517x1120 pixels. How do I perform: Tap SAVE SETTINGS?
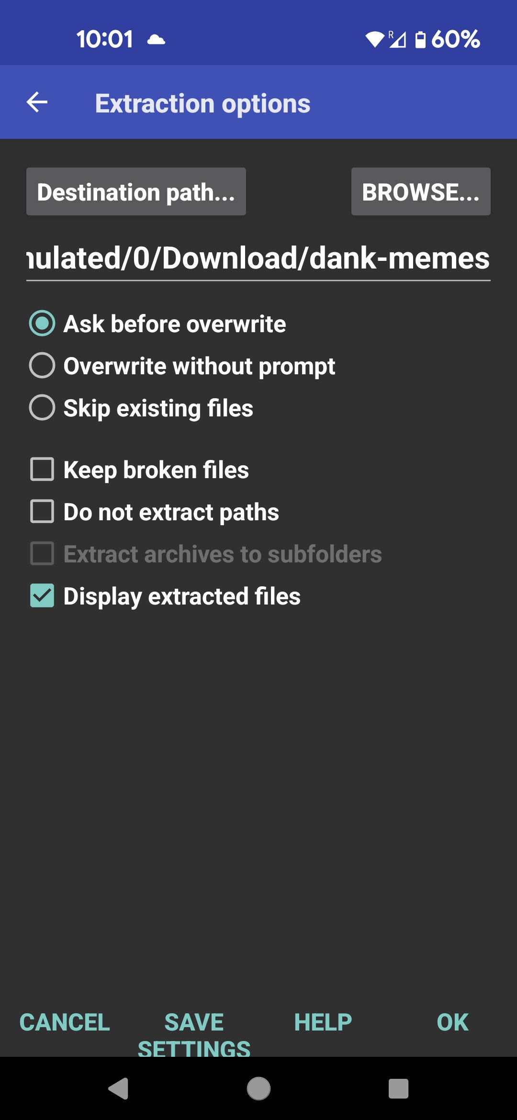[x=194, y=1034]
